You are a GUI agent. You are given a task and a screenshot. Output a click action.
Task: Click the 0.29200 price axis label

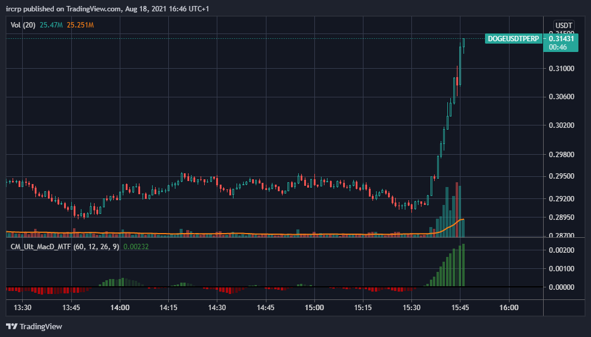point(562,198)
